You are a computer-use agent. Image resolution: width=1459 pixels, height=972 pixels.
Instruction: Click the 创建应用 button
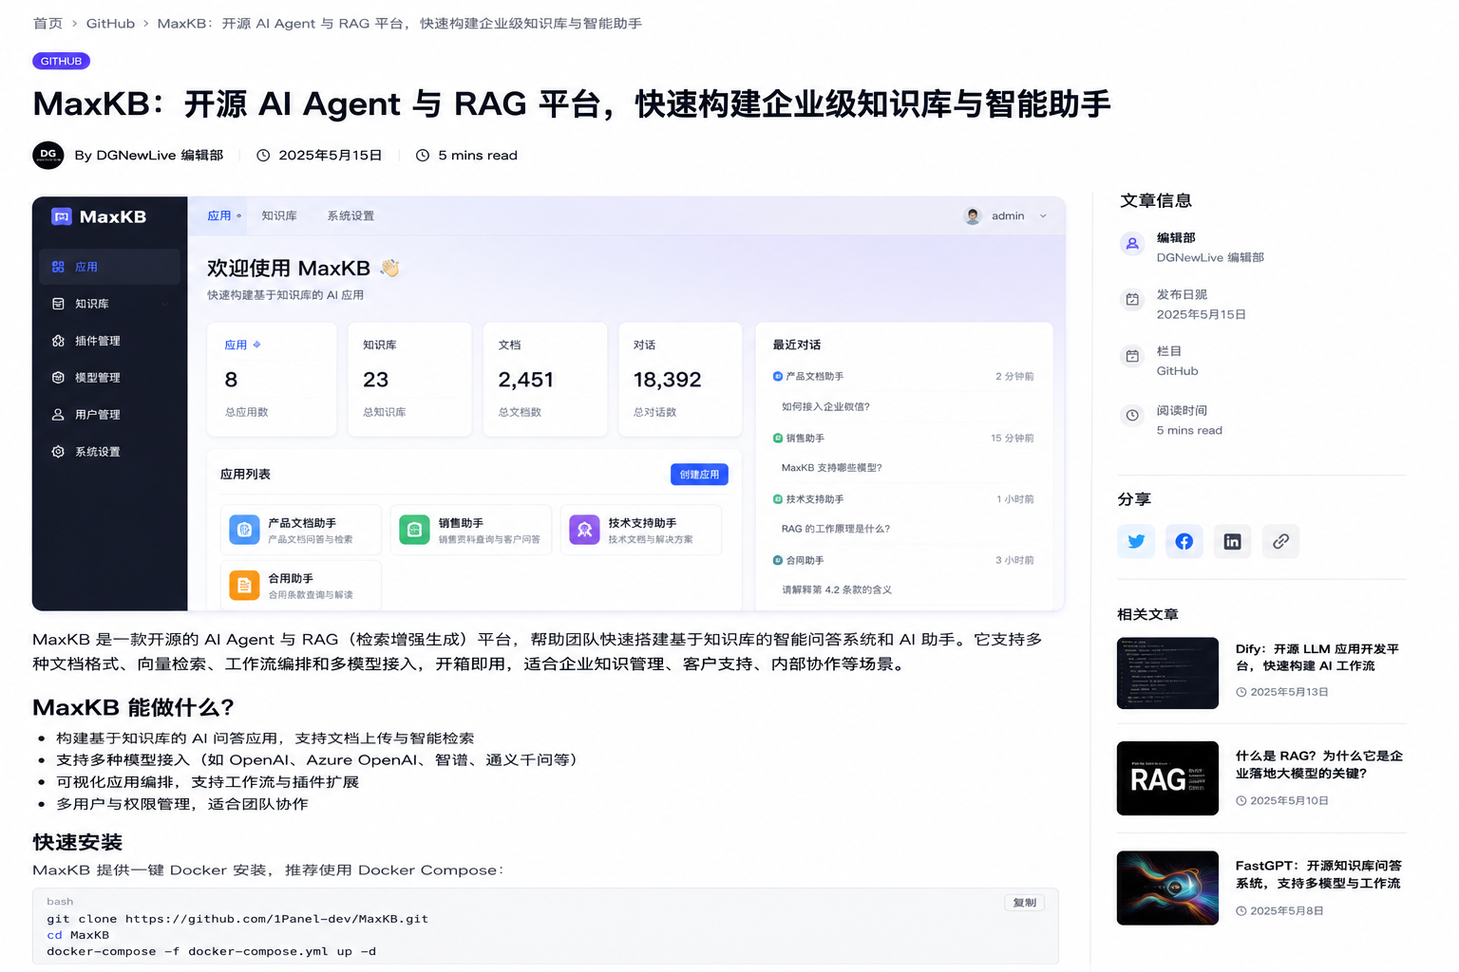pos(699,475)
